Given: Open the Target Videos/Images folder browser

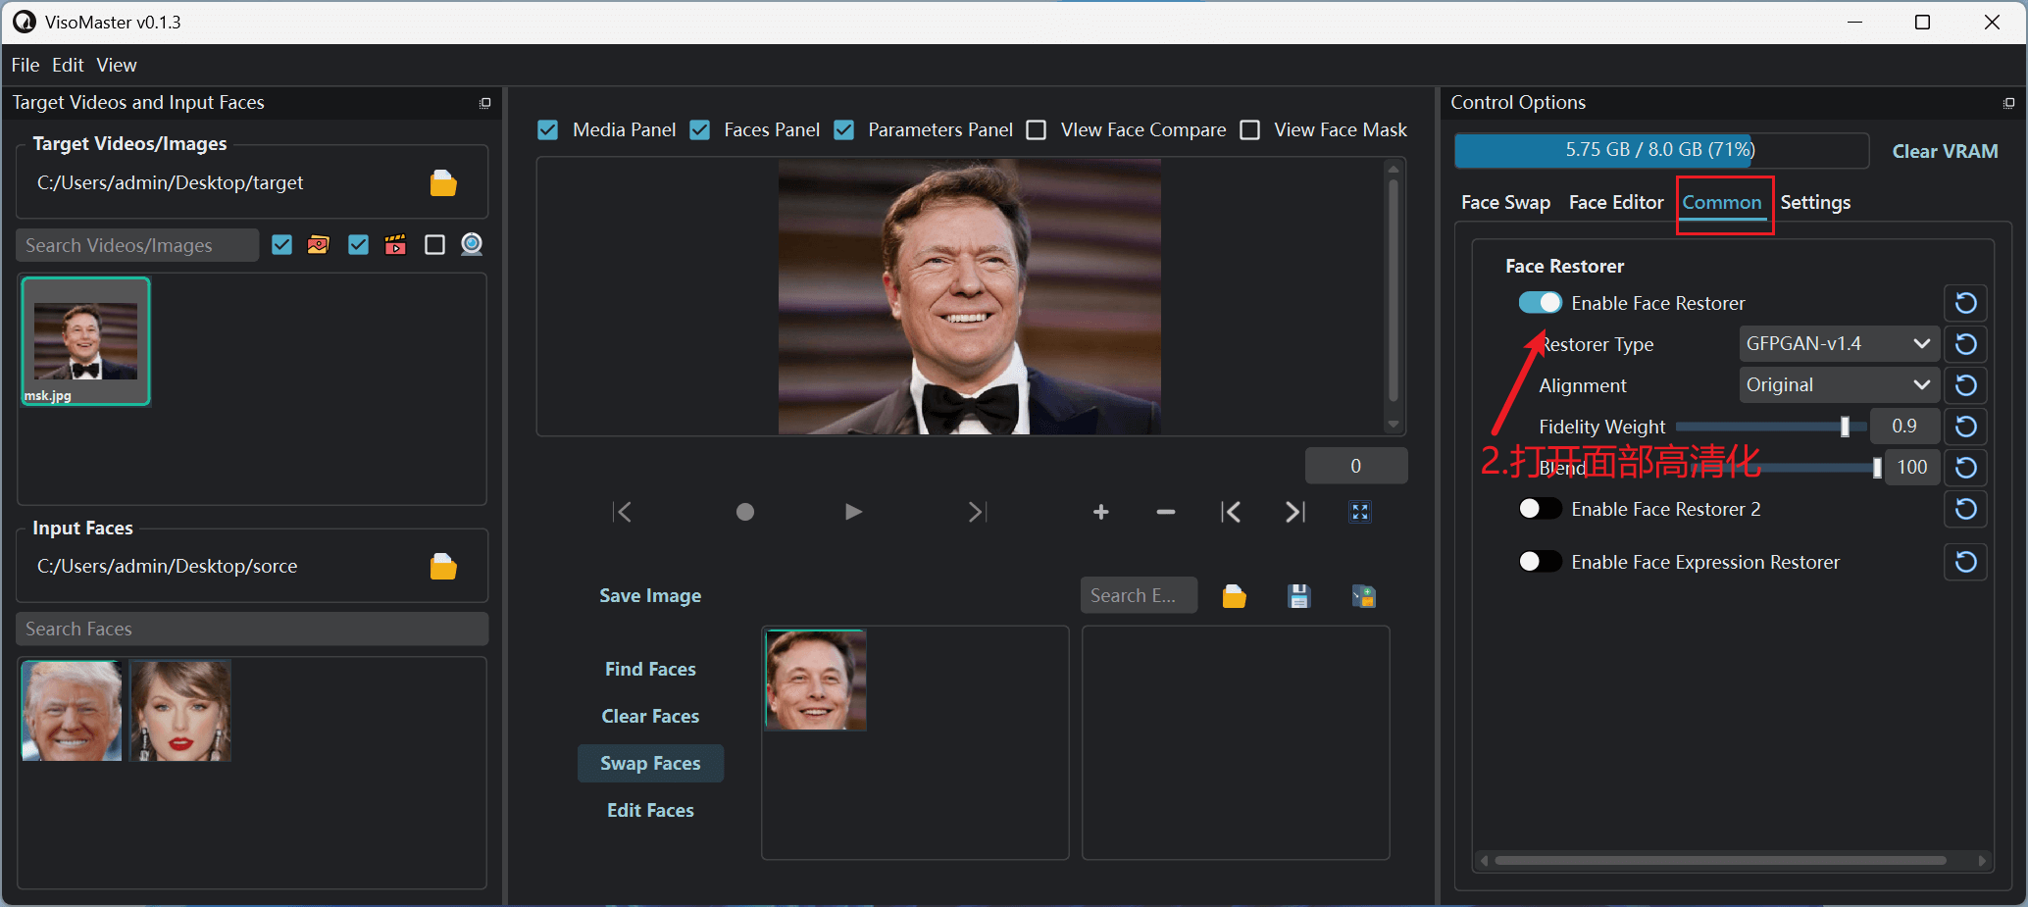Looking at the screenshot, I should [443, 183].
